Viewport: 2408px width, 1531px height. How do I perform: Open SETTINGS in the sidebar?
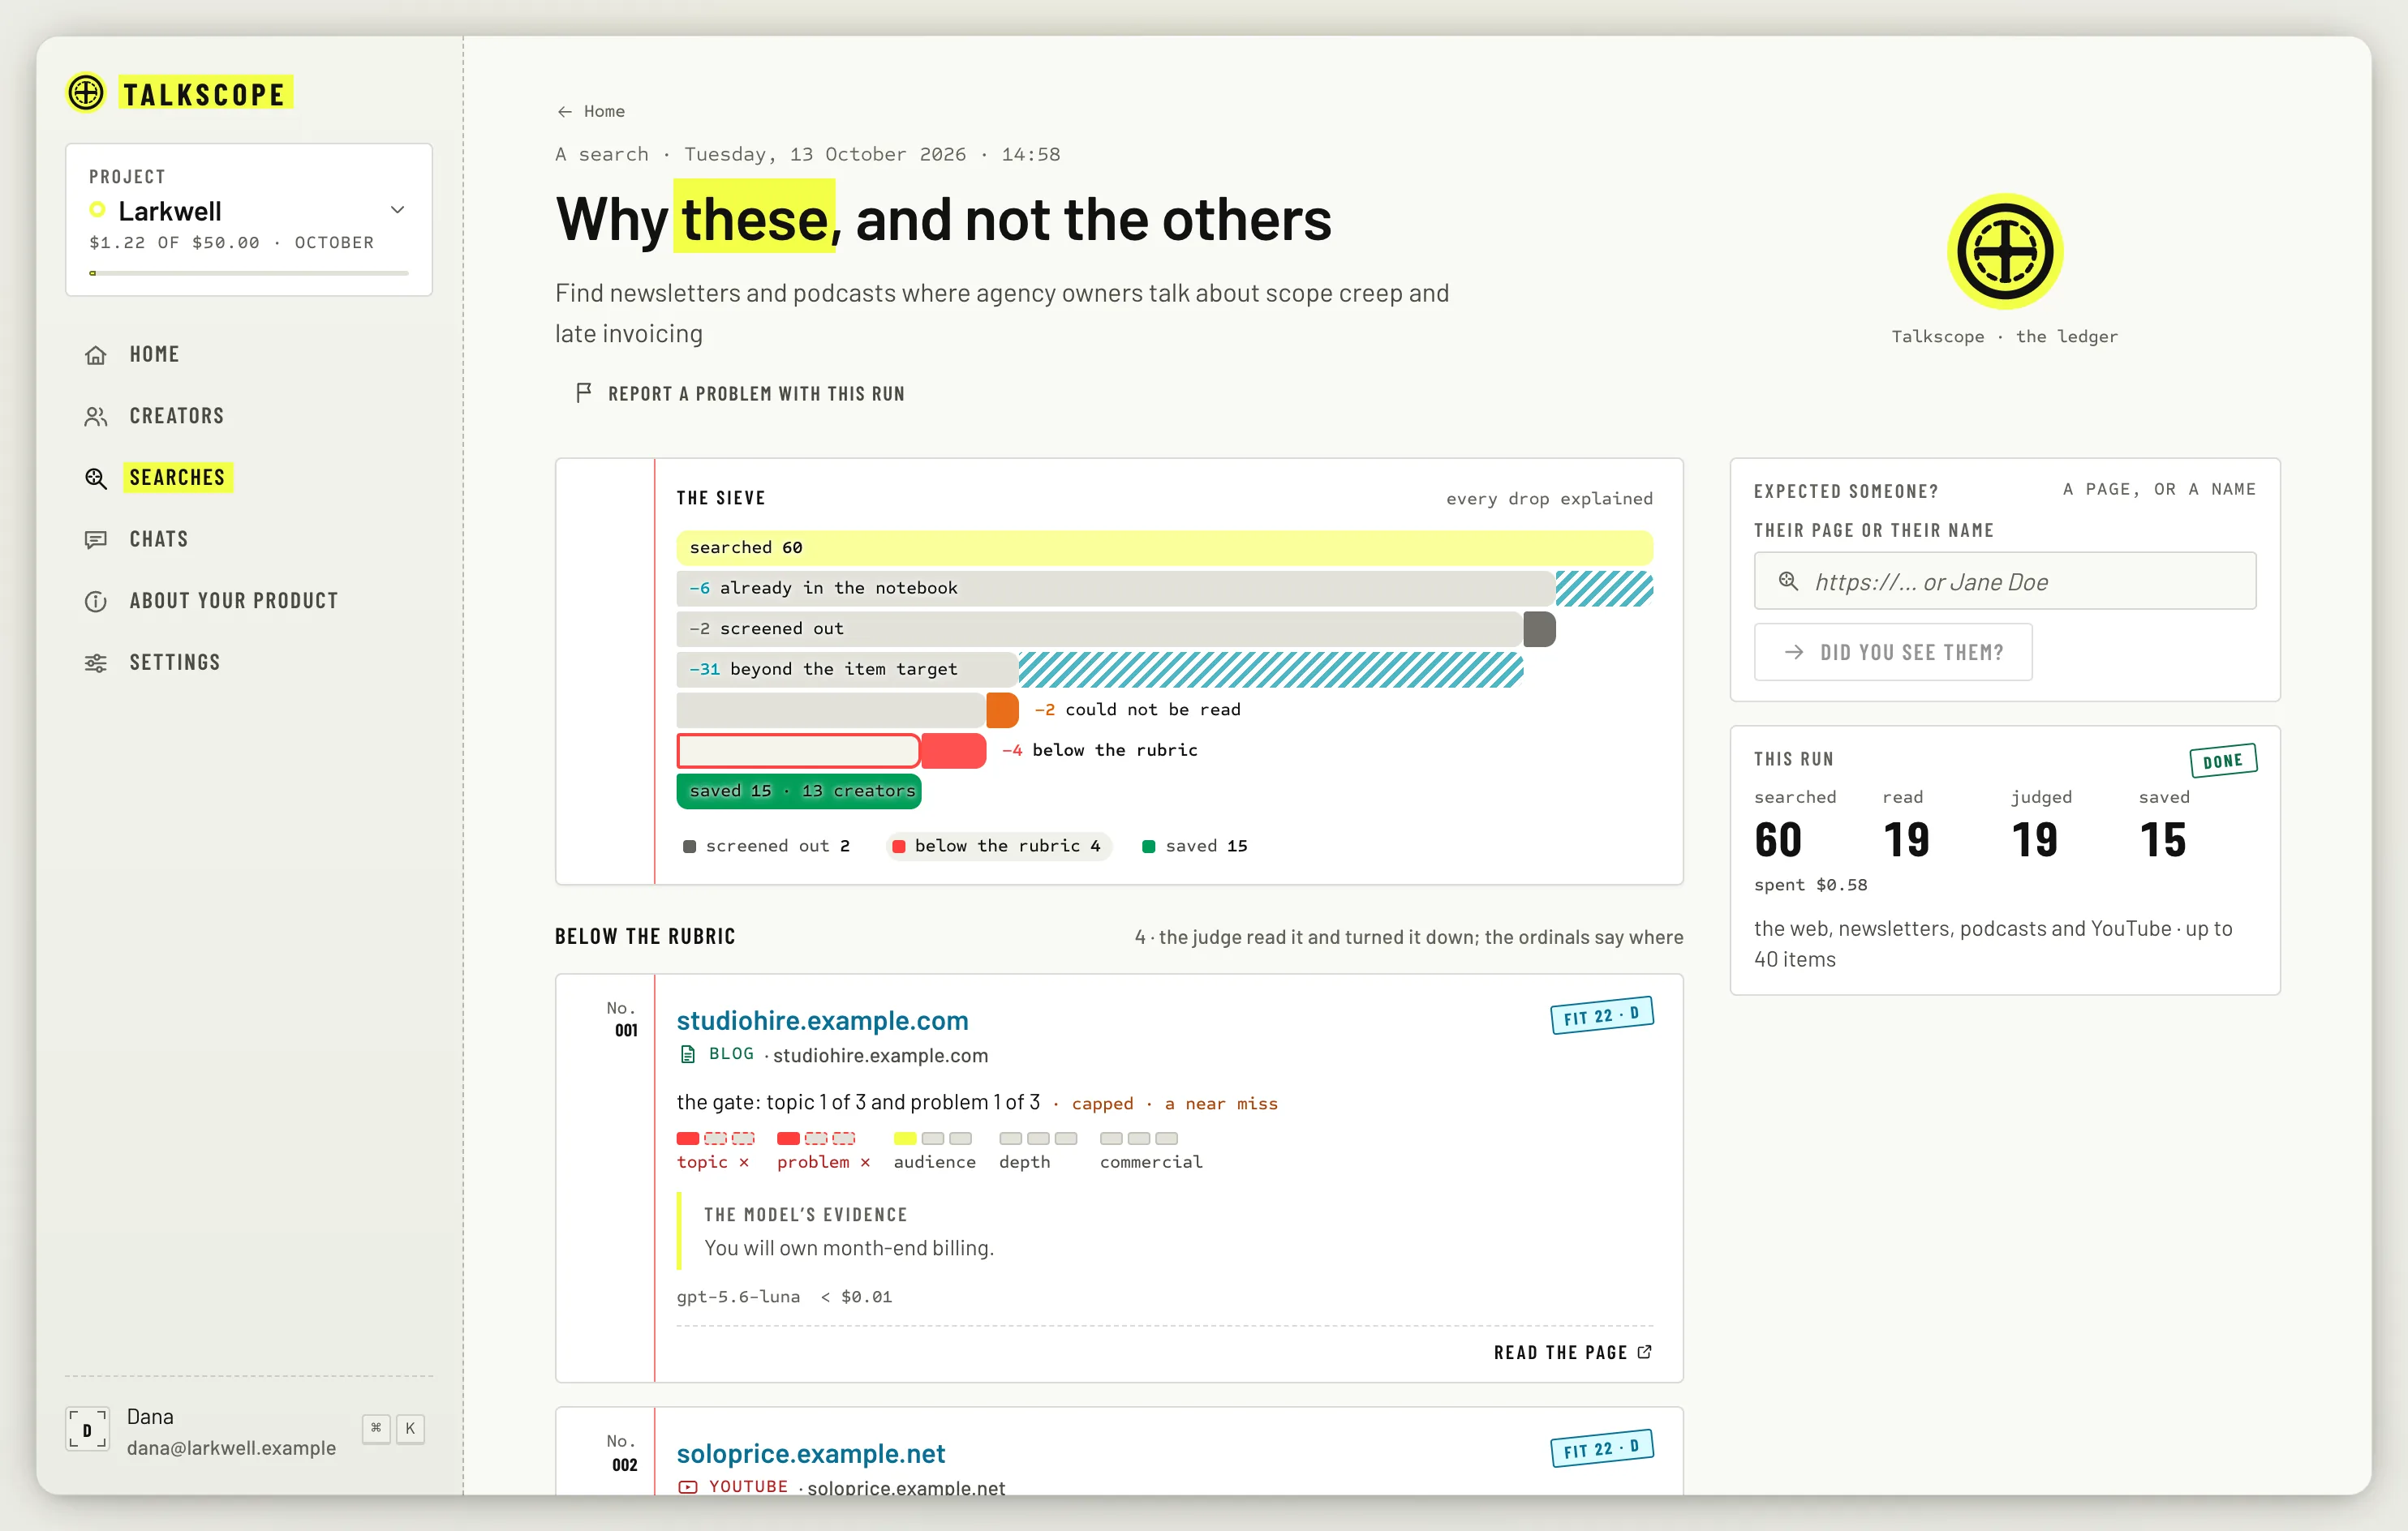click(x=174, y=663)
